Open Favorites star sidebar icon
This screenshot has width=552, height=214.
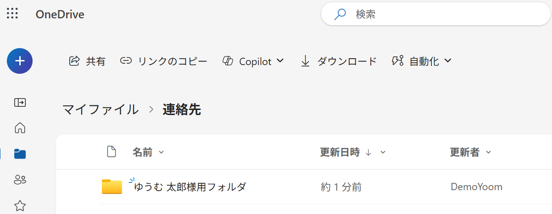tap(20, 205)
